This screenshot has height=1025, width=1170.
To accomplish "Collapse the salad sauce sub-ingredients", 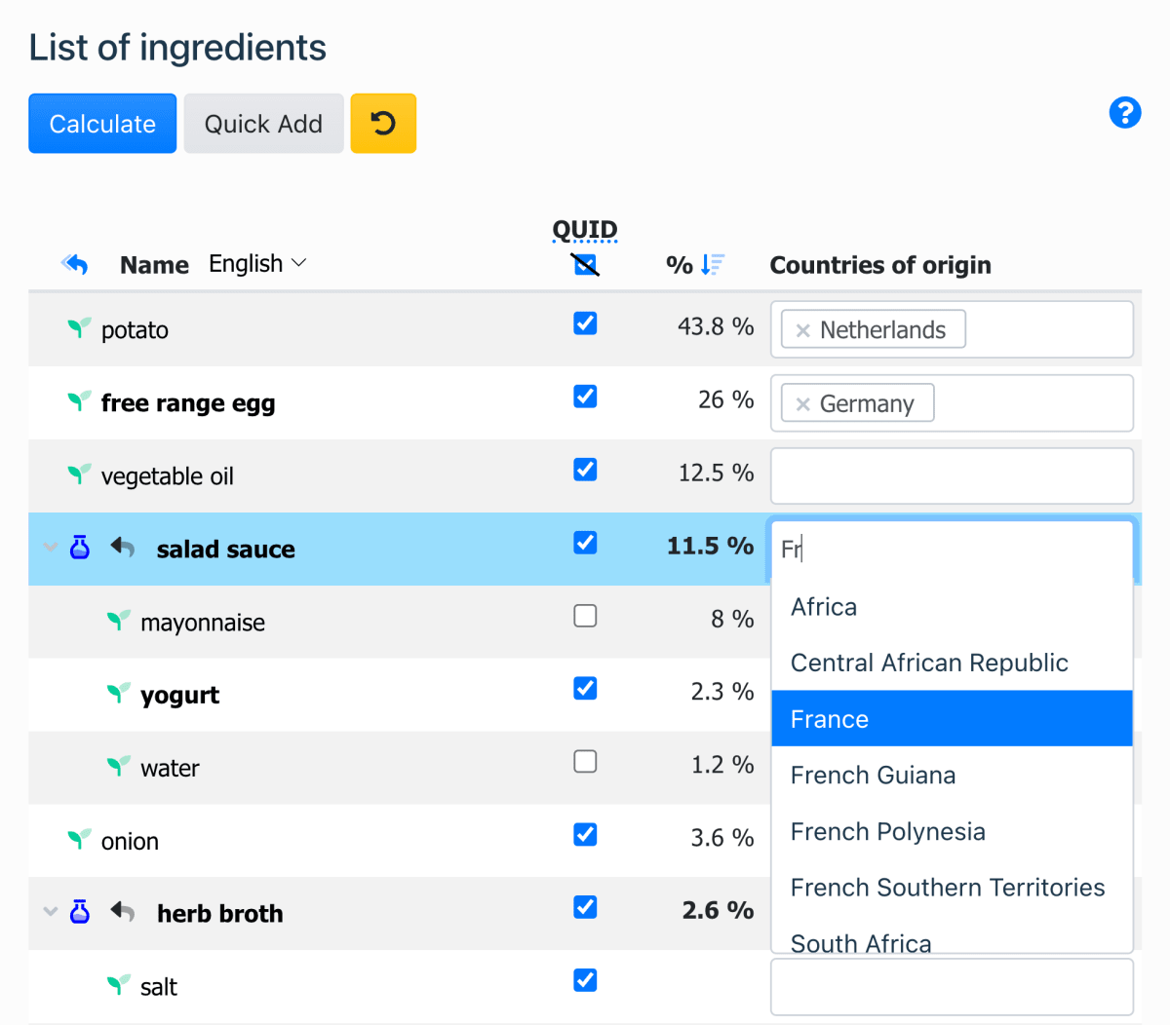I will [x=51, y=548].
